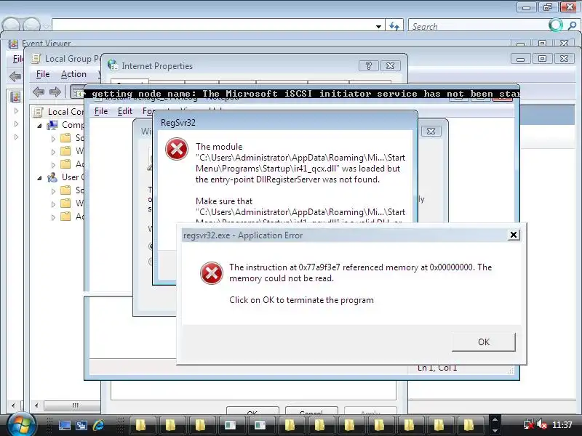Expand 'So' folder under Computer Configuration
The width and height of the screenshot is (582, 436).
(53, 139)
